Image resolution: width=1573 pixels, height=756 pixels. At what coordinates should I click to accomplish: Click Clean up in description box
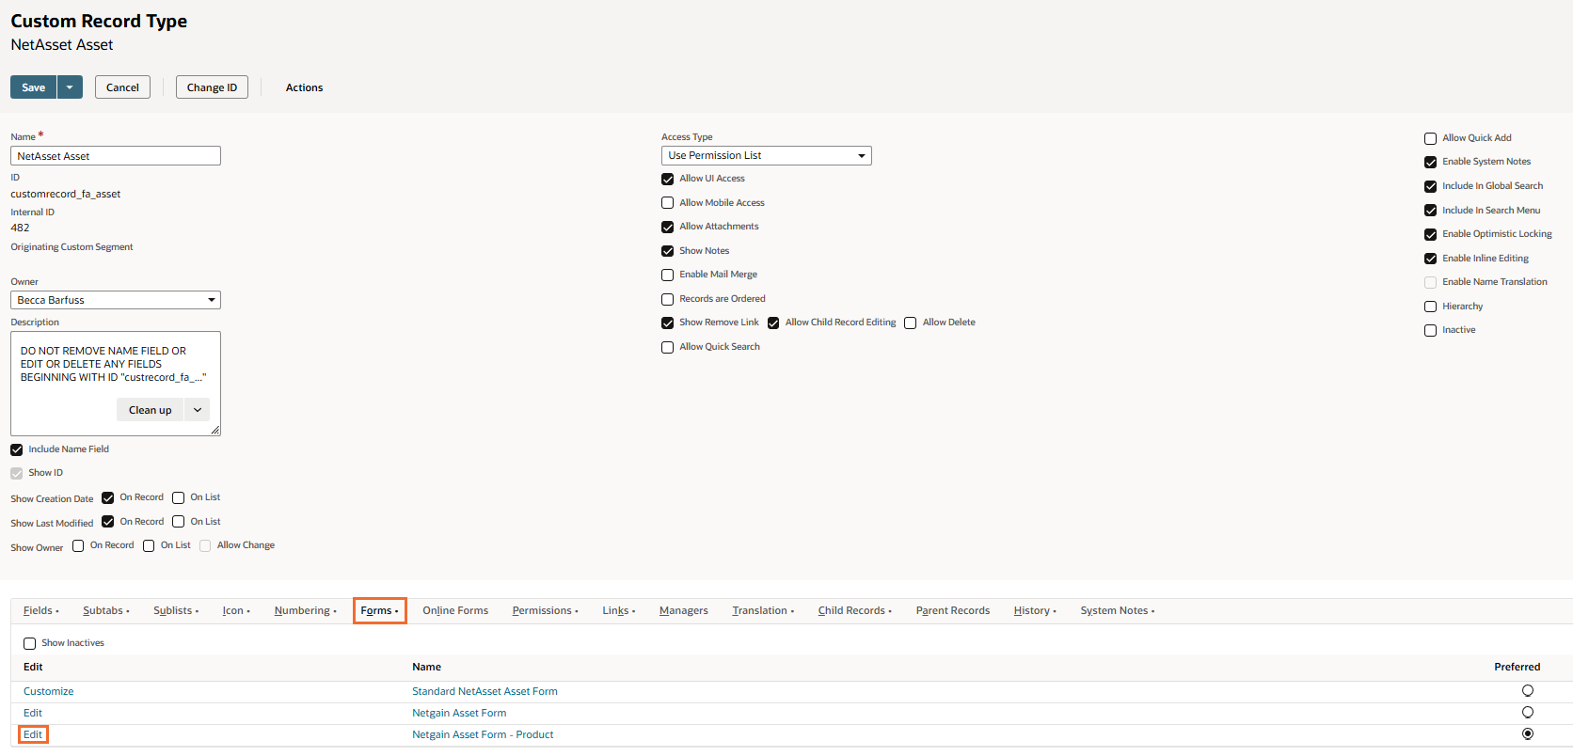point(151,410)
